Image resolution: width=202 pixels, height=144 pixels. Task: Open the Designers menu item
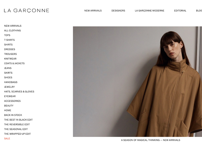(x=118, y=11)
